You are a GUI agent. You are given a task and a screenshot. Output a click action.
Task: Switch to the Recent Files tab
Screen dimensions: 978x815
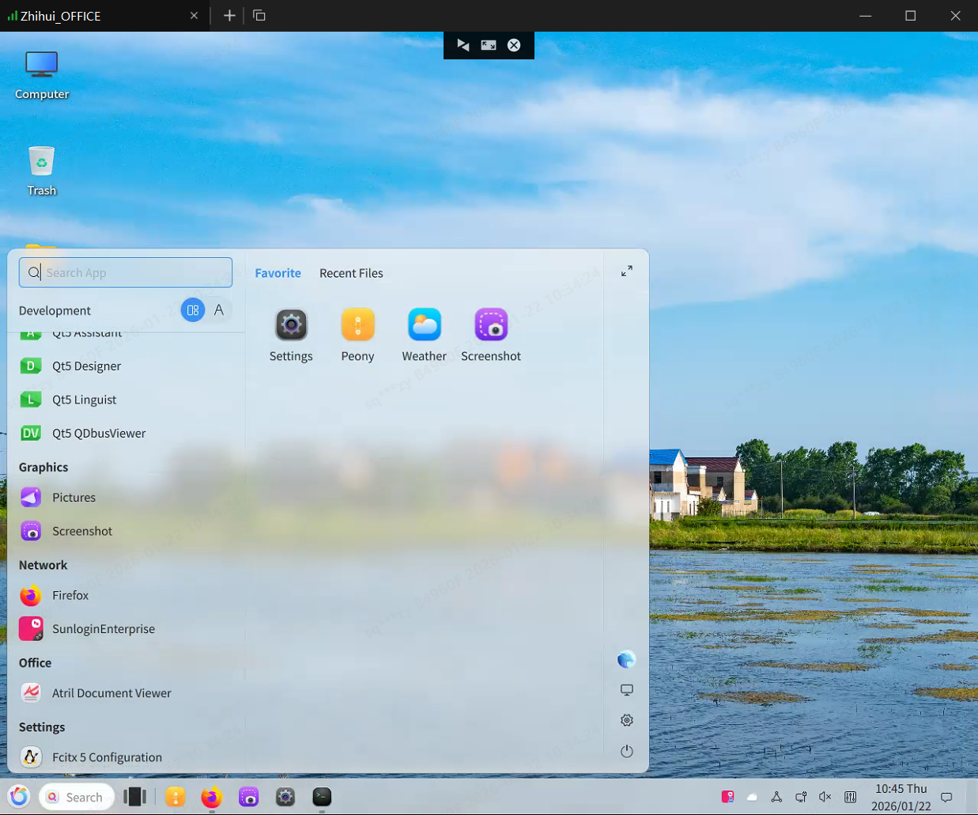click(x=351, y=273)
